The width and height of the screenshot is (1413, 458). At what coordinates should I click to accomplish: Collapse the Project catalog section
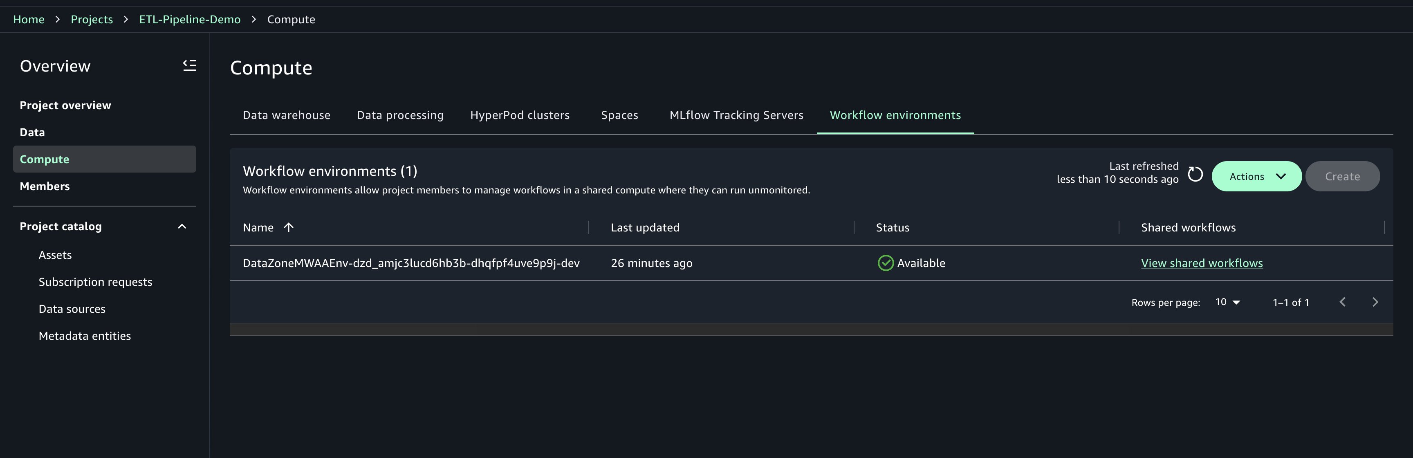coord(182,227)
